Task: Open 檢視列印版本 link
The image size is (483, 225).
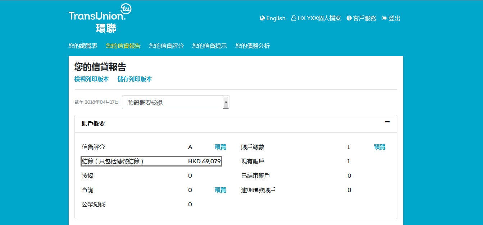Action: click(x=92, y=79)
